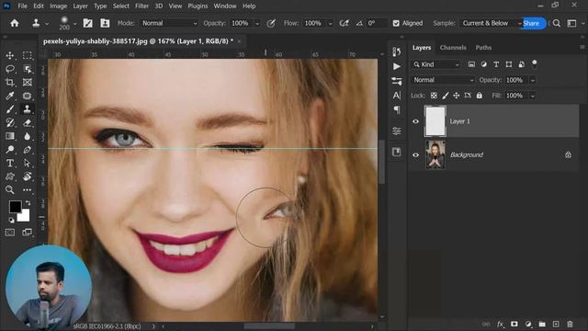Image resolution: width=588 pixels, height=331 pixels.
Task: Select the Clone Stamp tool in toolbar
Action: 27,109
